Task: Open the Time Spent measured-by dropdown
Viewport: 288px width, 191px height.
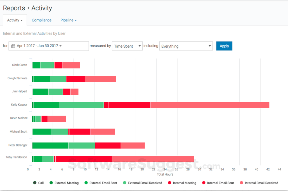Action: click(127, 46)
